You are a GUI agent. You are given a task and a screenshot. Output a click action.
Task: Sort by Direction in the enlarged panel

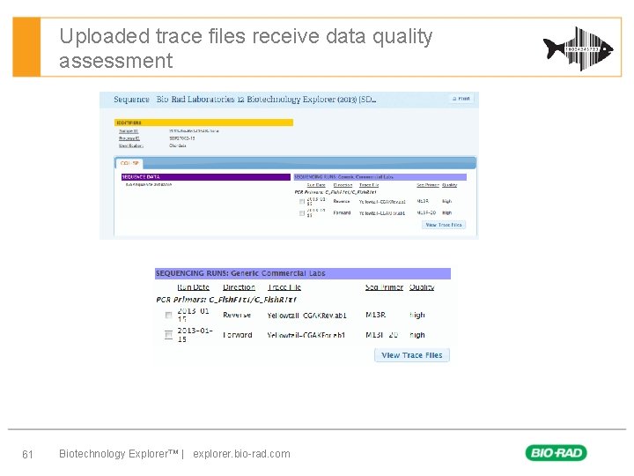pos(239,287)
